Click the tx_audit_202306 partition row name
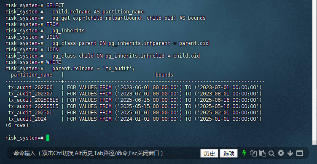 tap(30, 87)
